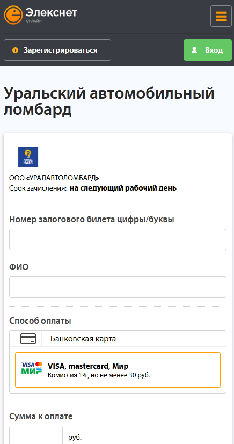Select the bank card icon
The height and width of the screenshot is (444, 234).
[28, 339]
